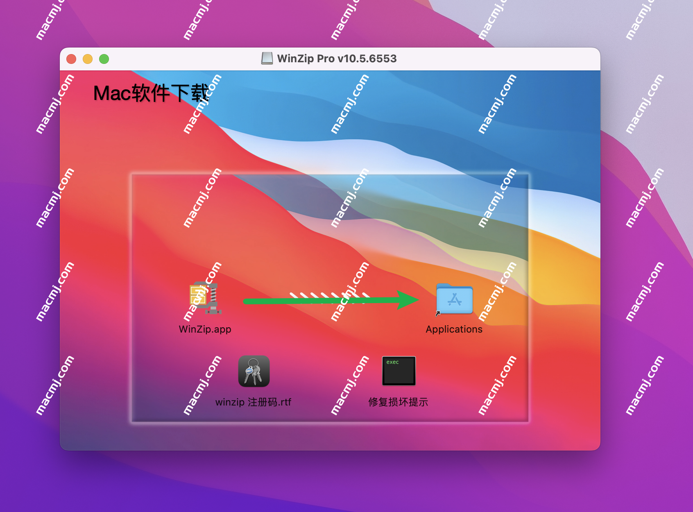
Task: Close the WinZip Pro window with the red button
Action: pyautogui.click(x=71, y=59)
